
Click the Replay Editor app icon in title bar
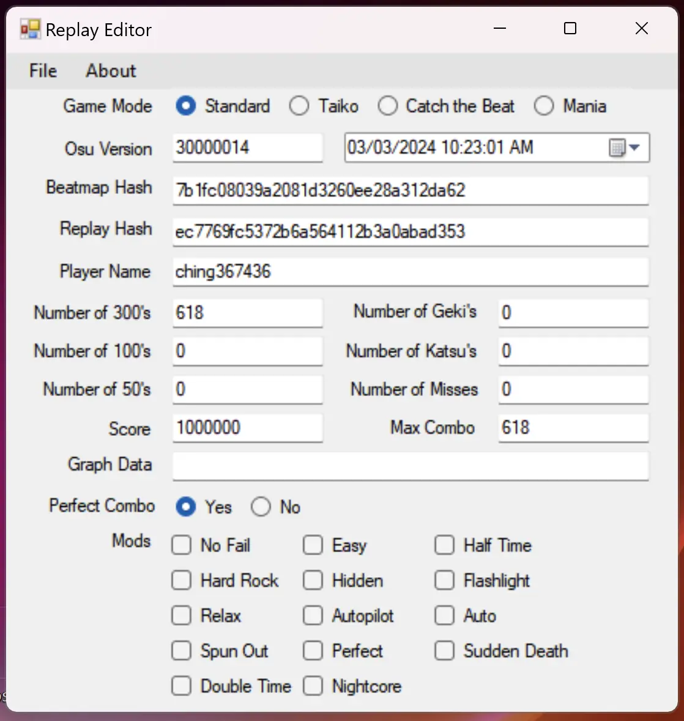click(30, 29)
